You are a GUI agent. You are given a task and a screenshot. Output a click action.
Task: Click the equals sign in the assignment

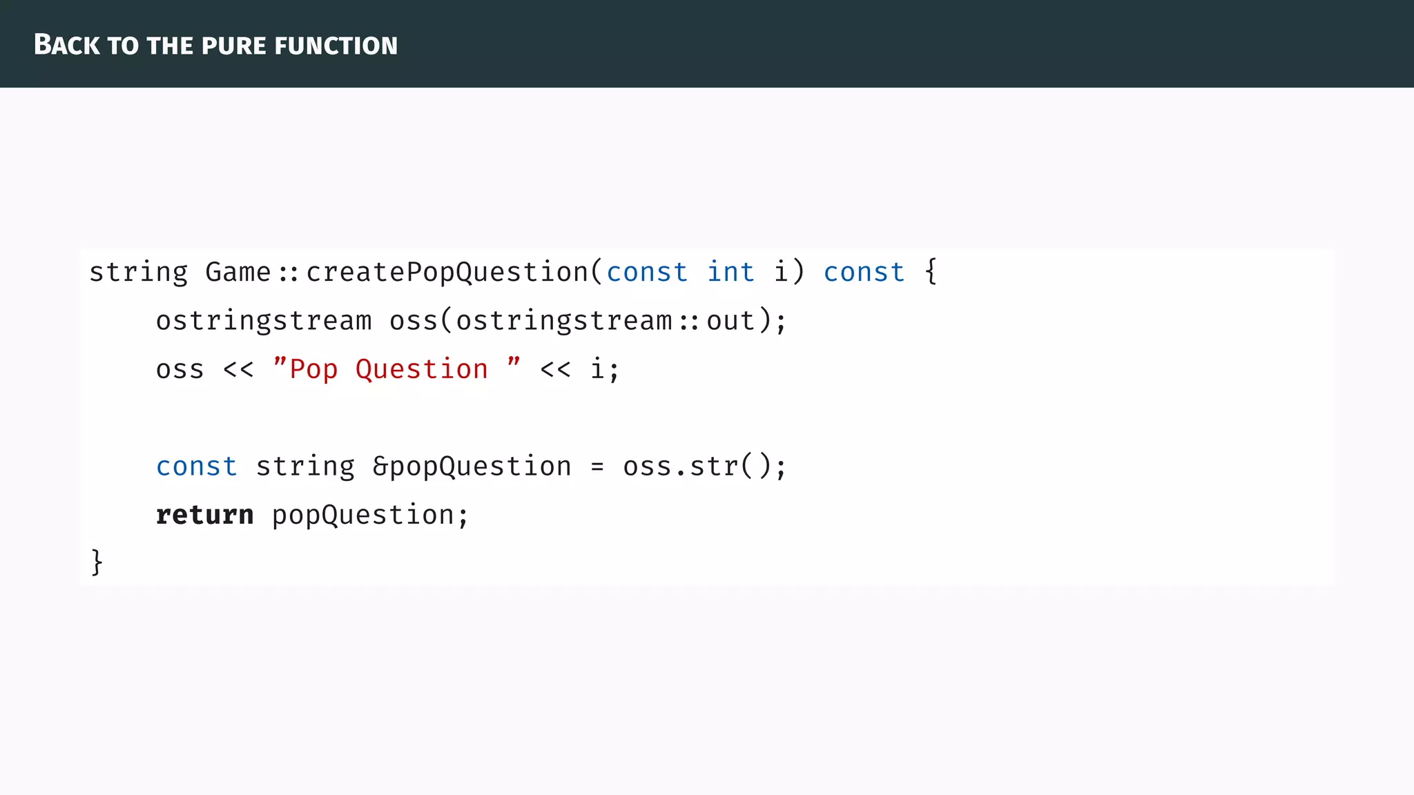[597, 467]
